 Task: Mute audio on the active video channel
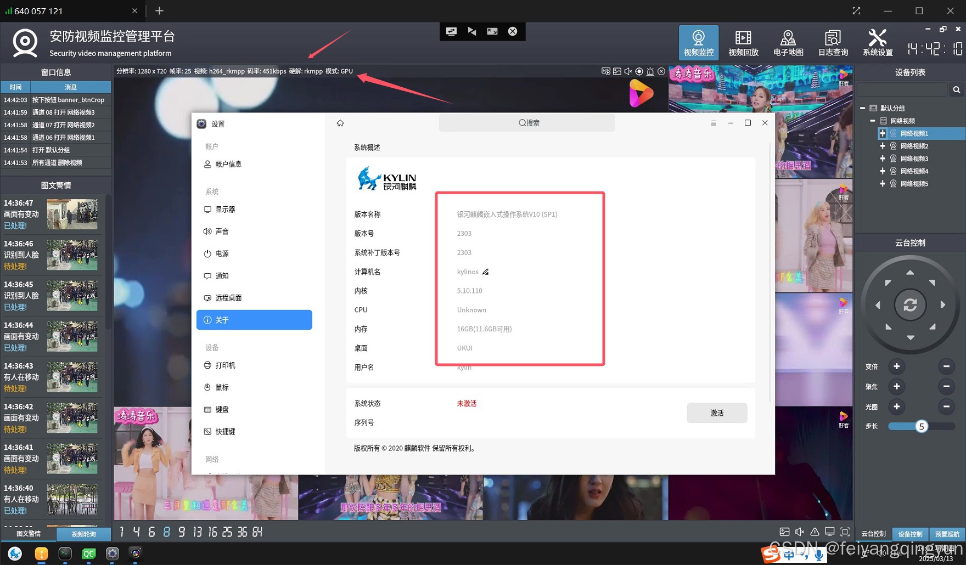[628, 71]
